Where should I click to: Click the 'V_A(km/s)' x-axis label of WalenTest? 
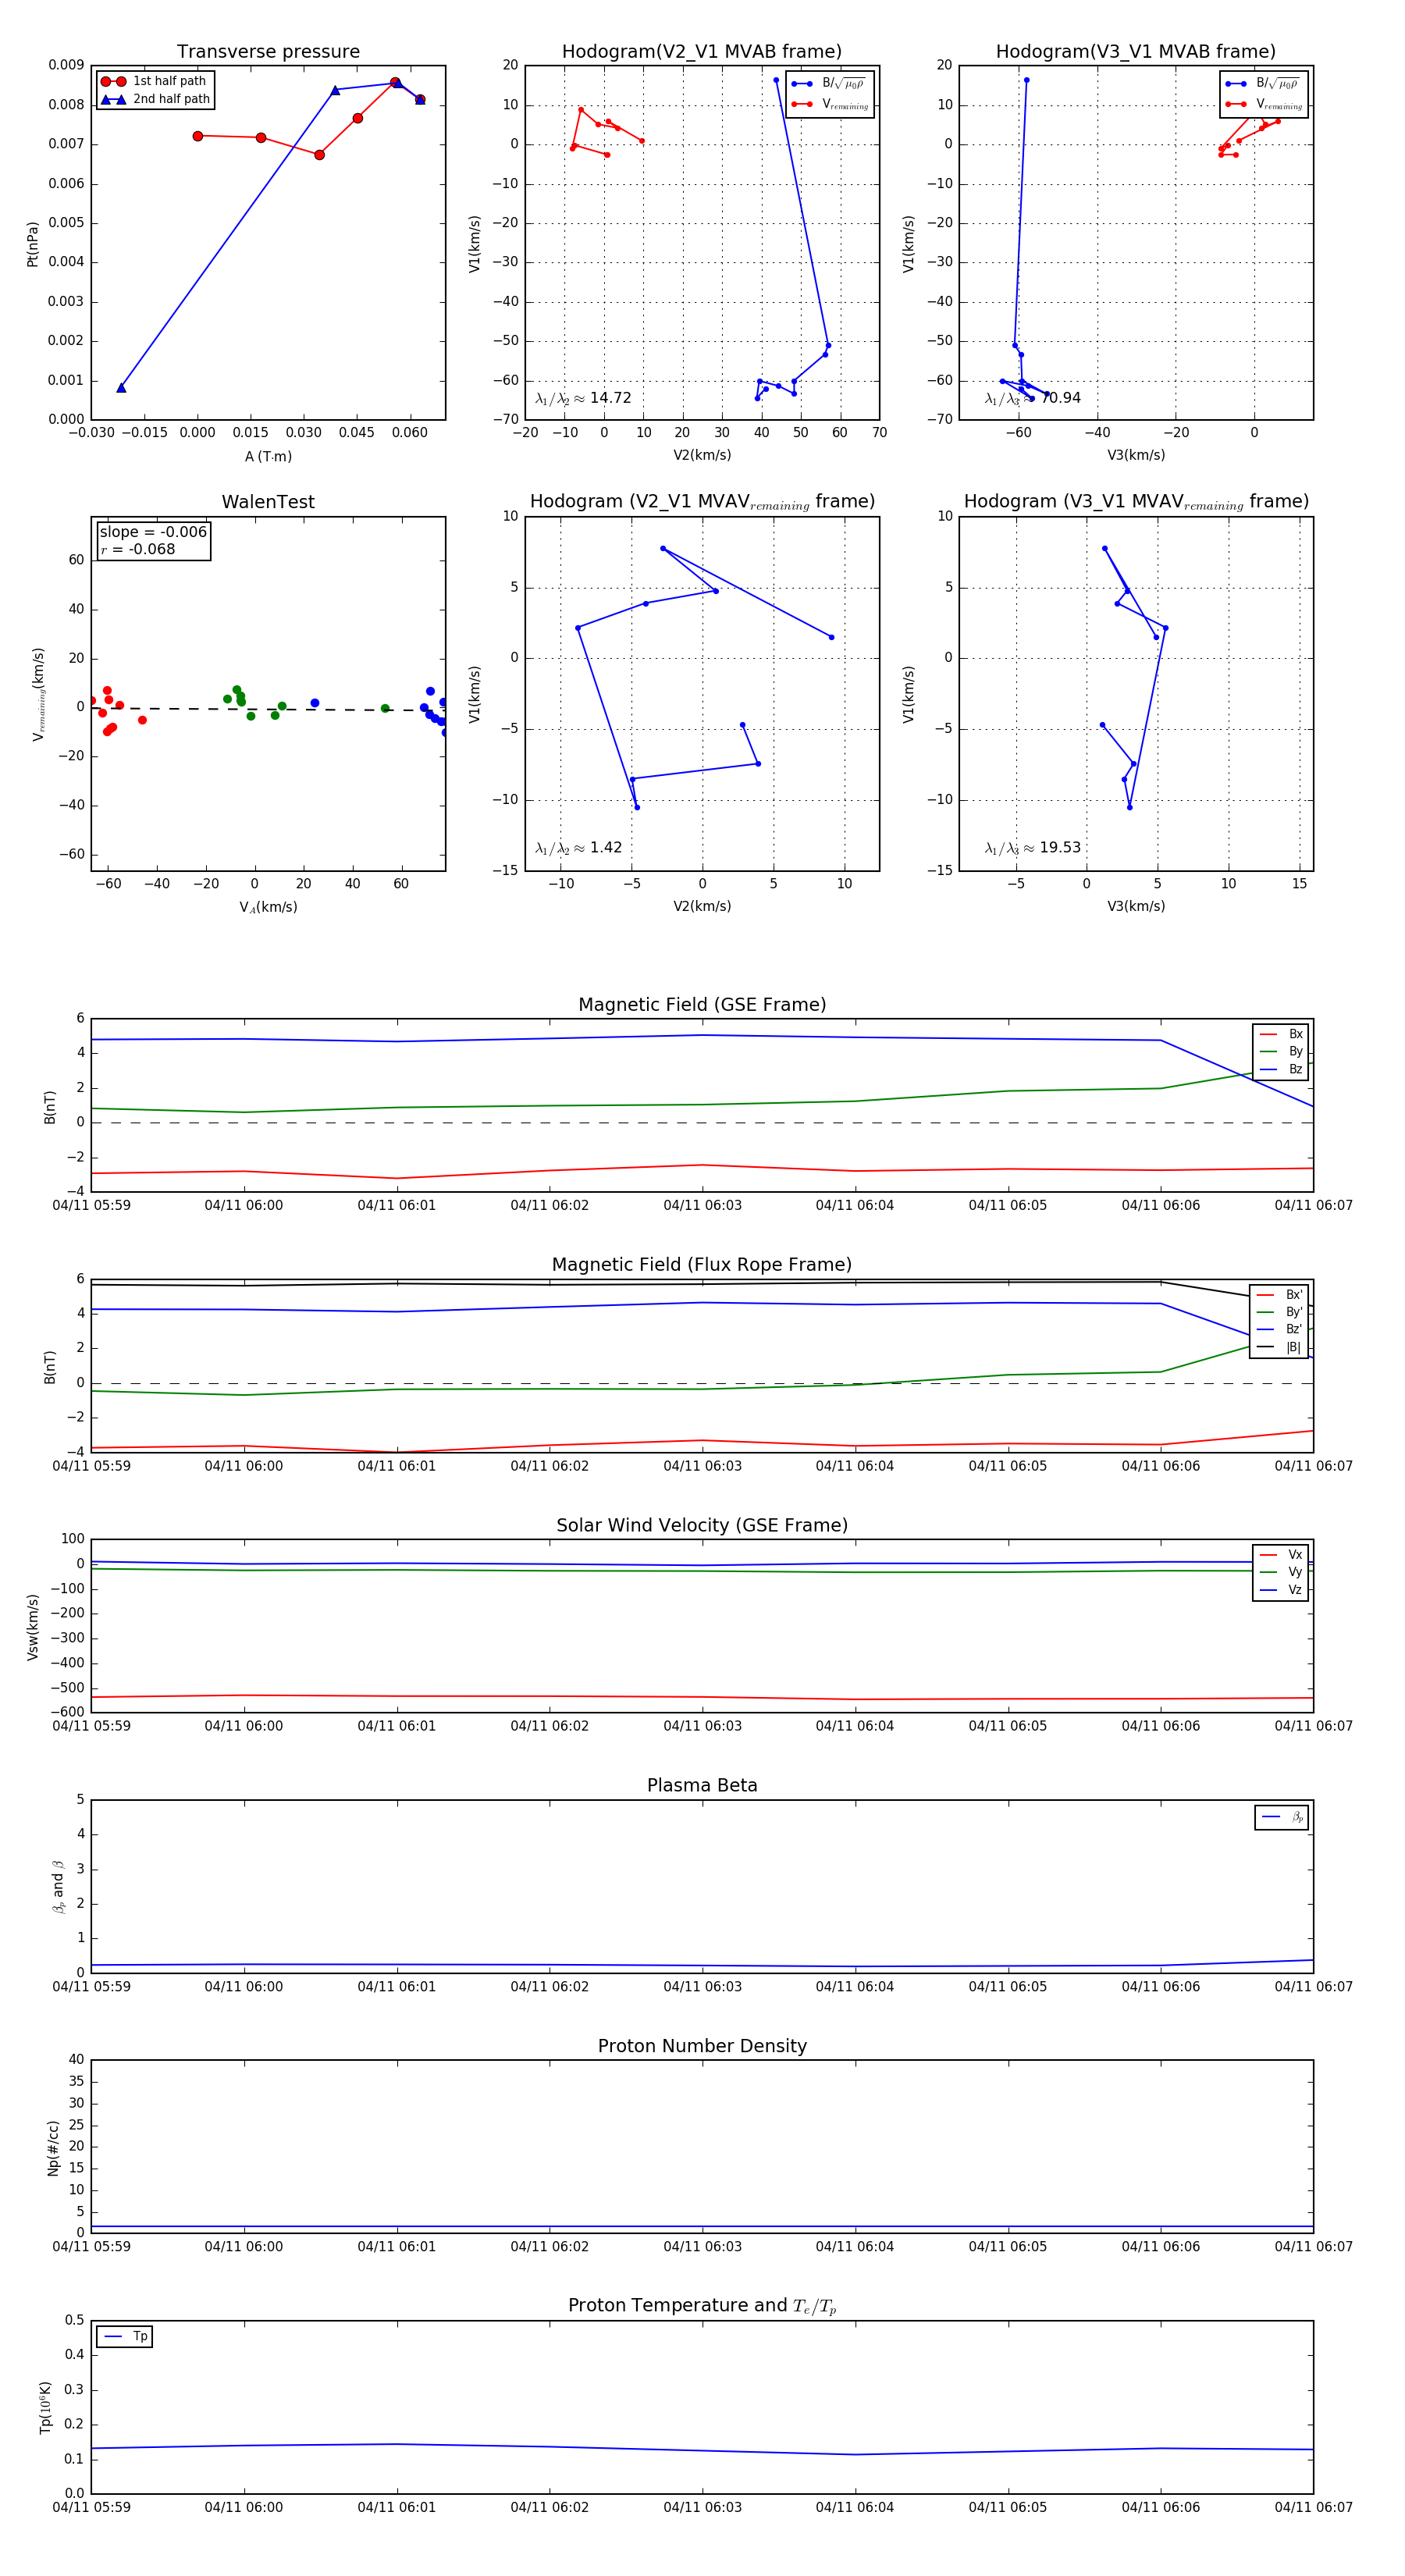(x=268, y=907)
